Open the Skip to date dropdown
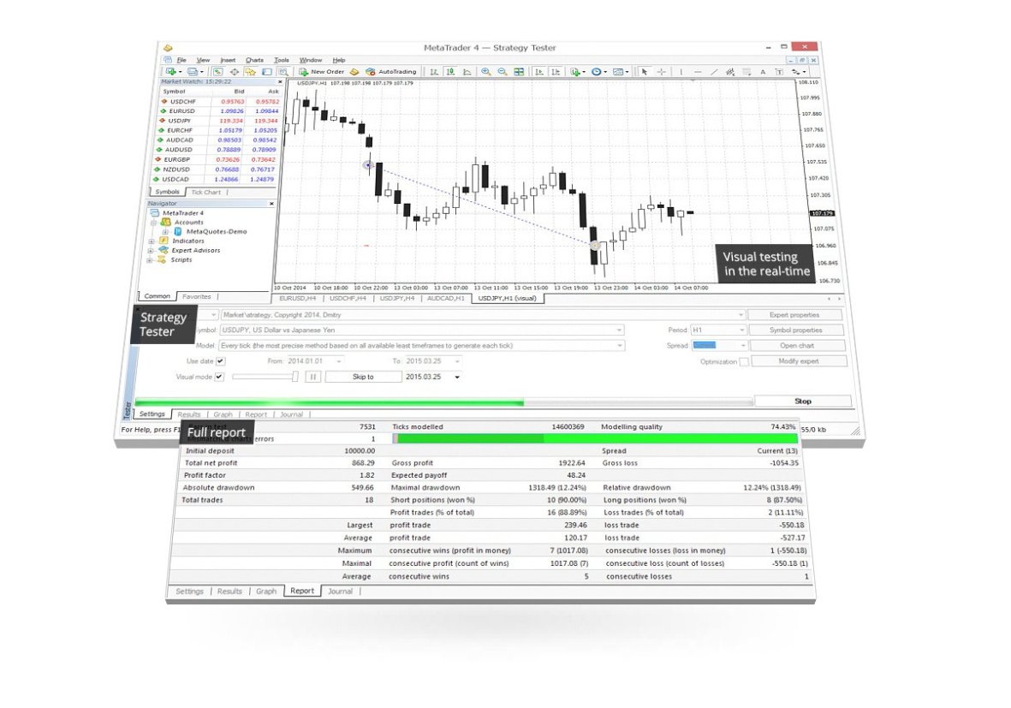This screenshot has width=1011, height=708. point(457,377)
